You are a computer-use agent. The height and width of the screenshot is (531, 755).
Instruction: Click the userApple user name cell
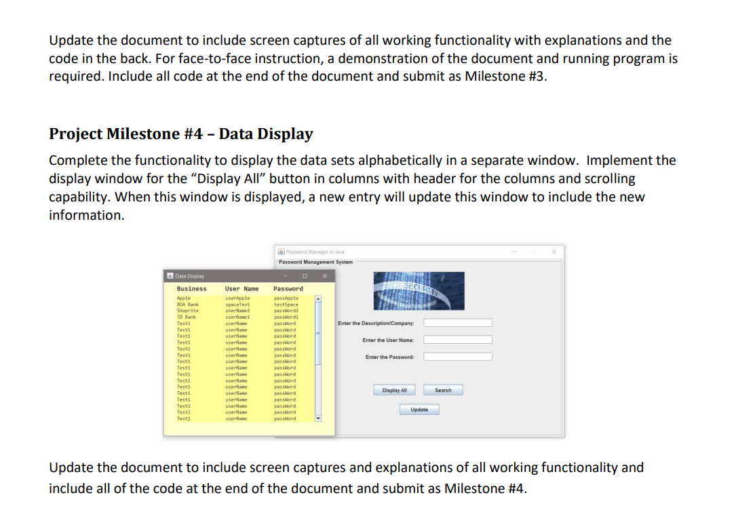click(238, 298)
